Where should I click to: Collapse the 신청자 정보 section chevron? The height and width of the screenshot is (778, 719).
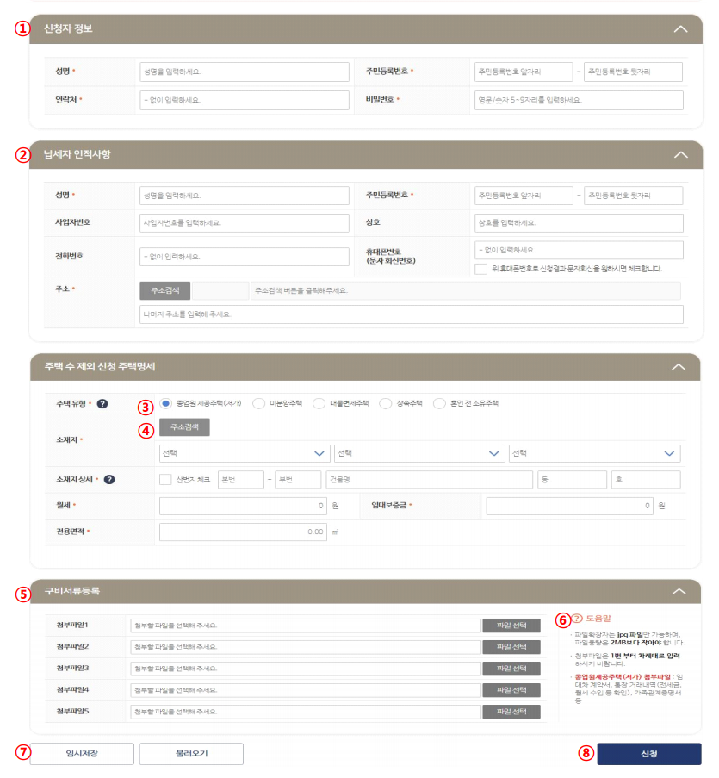[680, 29]
